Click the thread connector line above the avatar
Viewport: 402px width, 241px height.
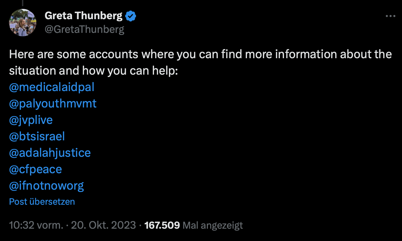22,3
